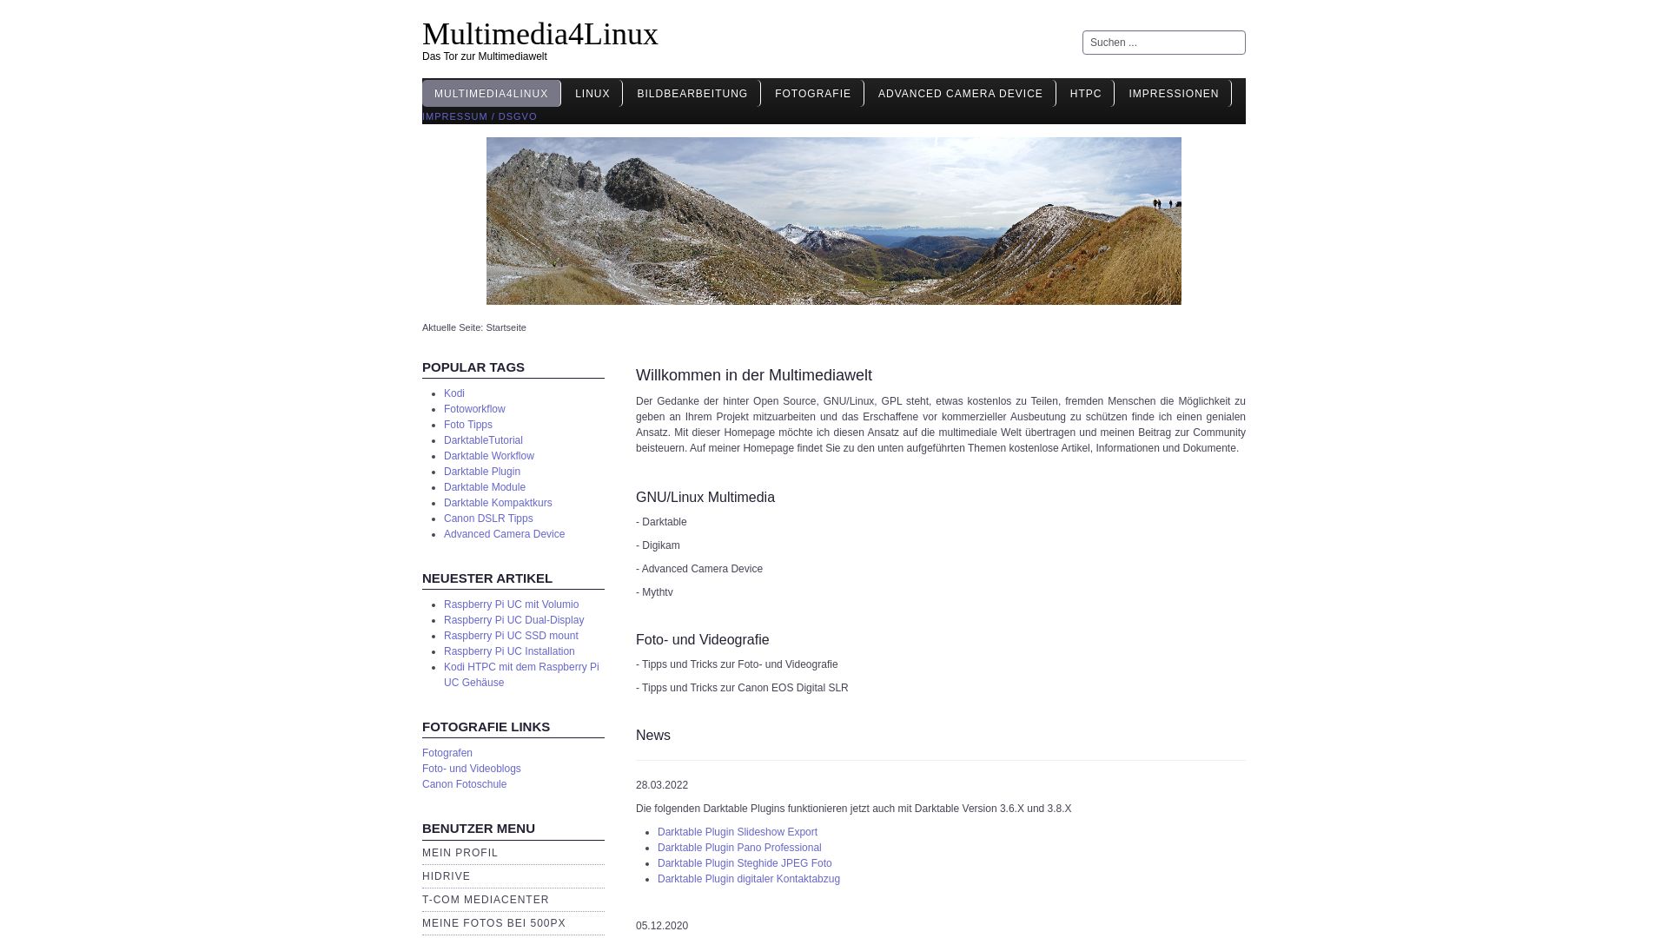The height and width of the screenshot is (938, 1668).
Task: Open the FOTOGRAFIE section
Action: pos(813,93)
